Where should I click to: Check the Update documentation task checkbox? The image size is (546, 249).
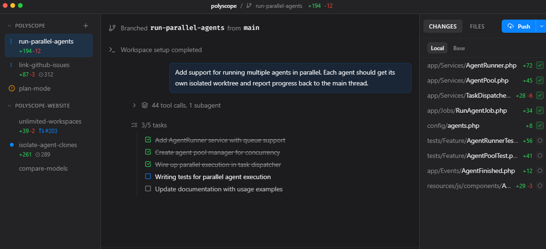coord(148,189)
